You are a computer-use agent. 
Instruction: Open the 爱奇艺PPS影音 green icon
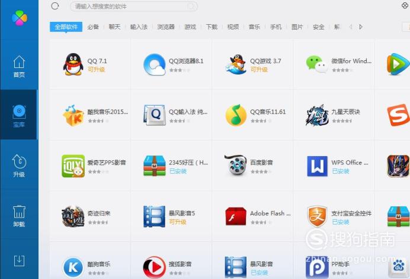(73, 166)
